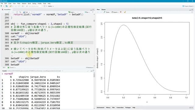This screenshot has height=110, width=195.
Task: Click console value 0.725622988 in row 1
Action: [21, 80]
